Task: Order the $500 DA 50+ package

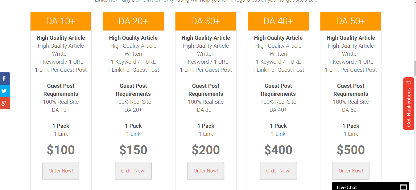Action: click(x=351, y=171)
